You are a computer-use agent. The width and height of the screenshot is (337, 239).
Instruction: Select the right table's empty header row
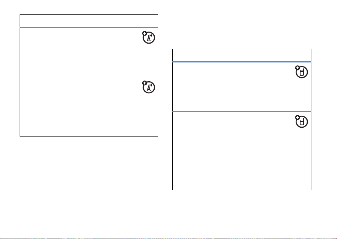coord(242,55)
